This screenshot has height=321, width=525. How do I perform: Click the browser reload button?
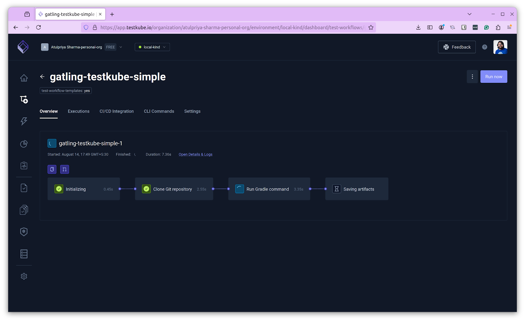38,28
